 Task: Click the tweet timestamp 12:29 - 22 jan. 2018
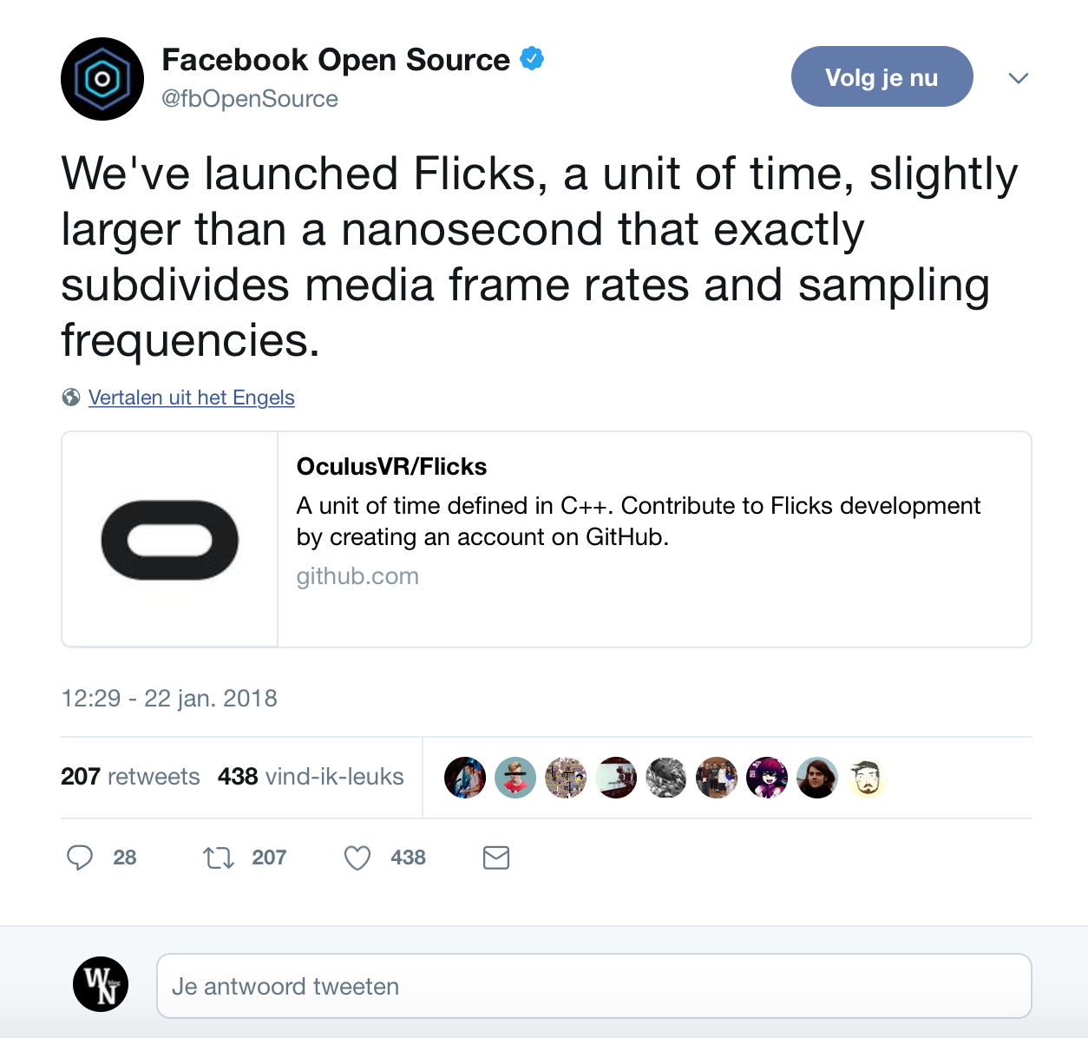tap(169, 699)
